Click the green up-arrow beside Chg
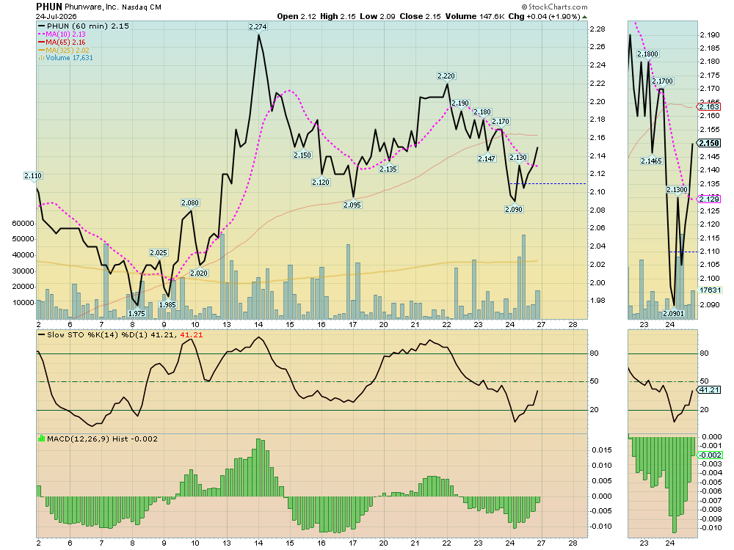The height and width of the screenshot is (550, 734). coord(585,17)
